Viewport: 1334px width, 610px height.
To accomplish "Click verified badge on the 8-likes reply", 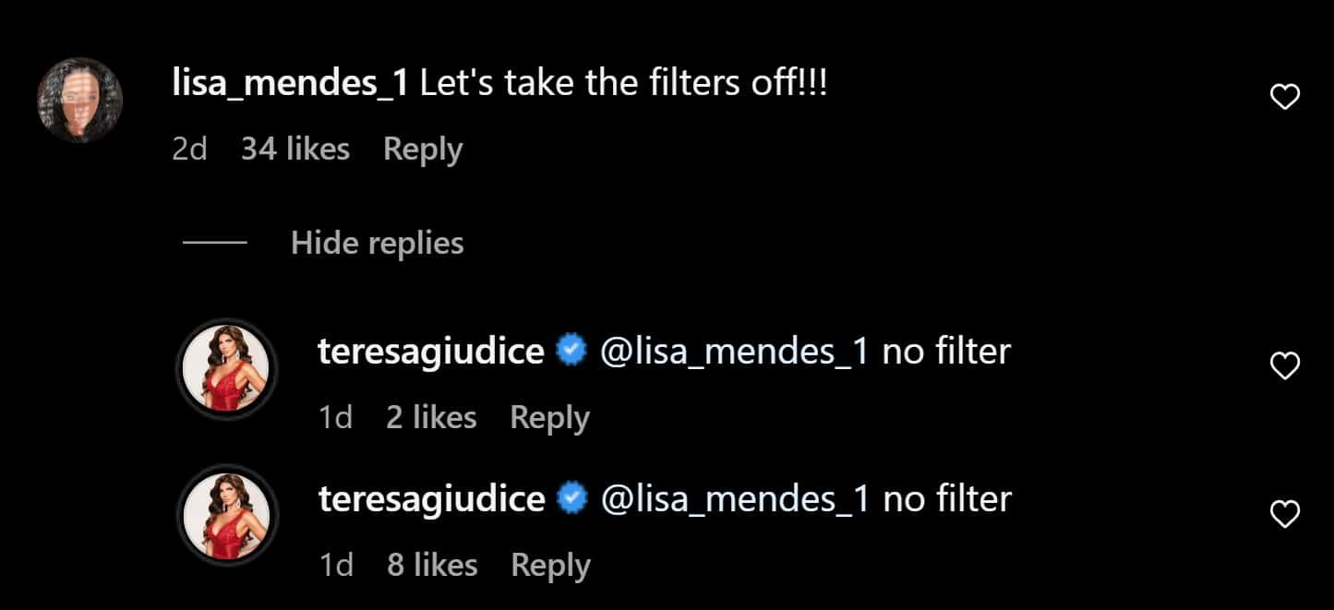I will 572,499.
